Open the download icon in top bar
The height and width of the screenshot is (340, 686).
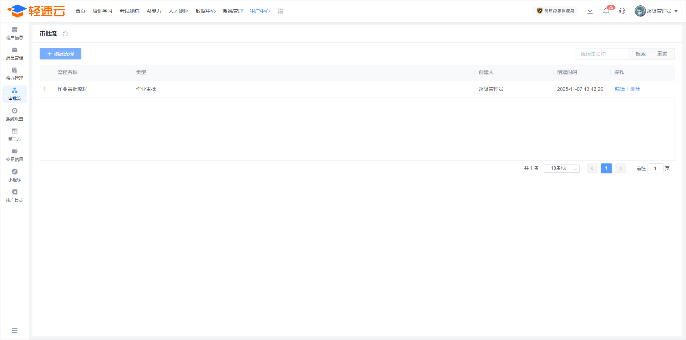coord(590,11)
